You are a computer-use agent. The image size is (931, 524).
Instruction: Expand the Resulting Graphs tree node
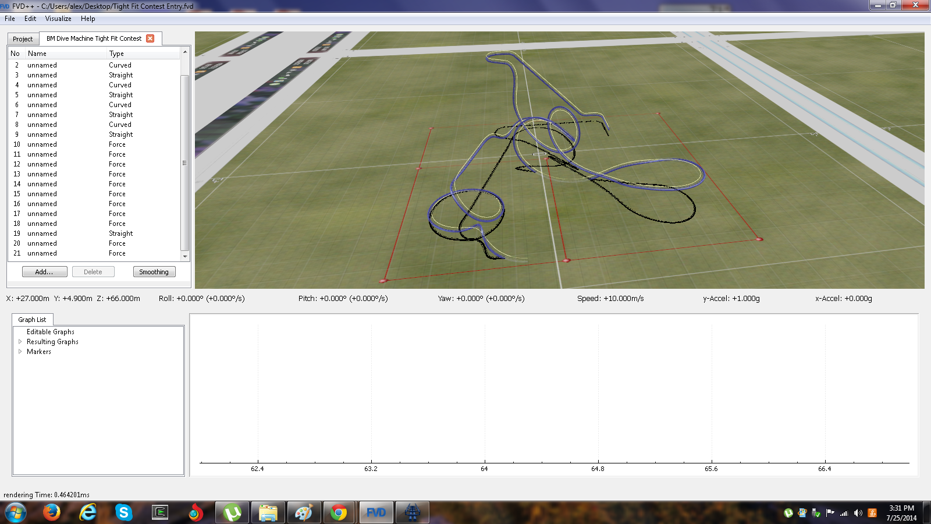tap(20, 342)
